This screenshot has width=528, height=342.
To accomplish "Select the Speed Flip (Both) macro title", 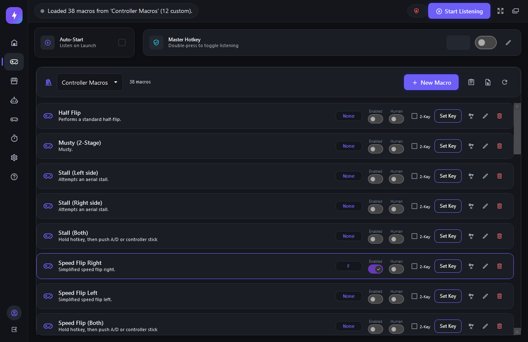I will tap(81, 323).
